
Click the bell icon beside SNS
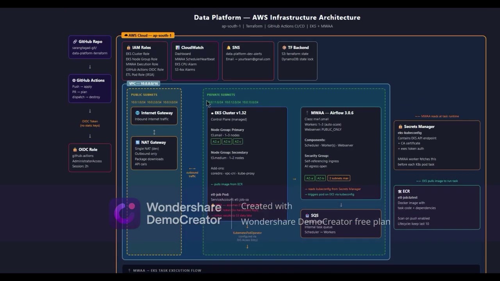click(x=229, y=48)
